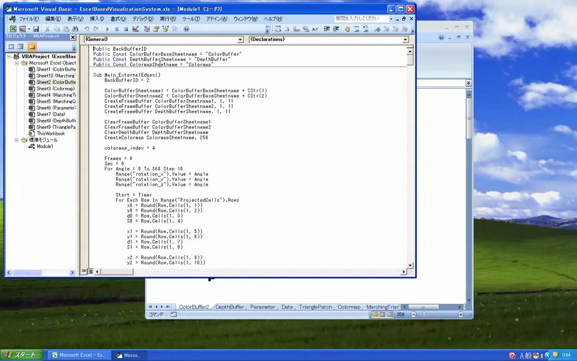Click code window vertical scroll down arrow

[x=410, y=265]
